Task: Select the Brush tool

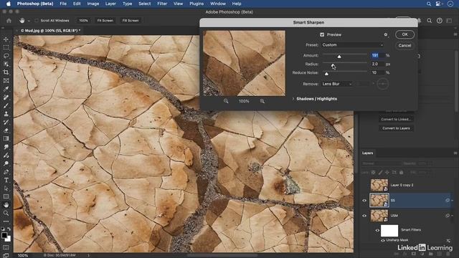Action: point(6,105)
